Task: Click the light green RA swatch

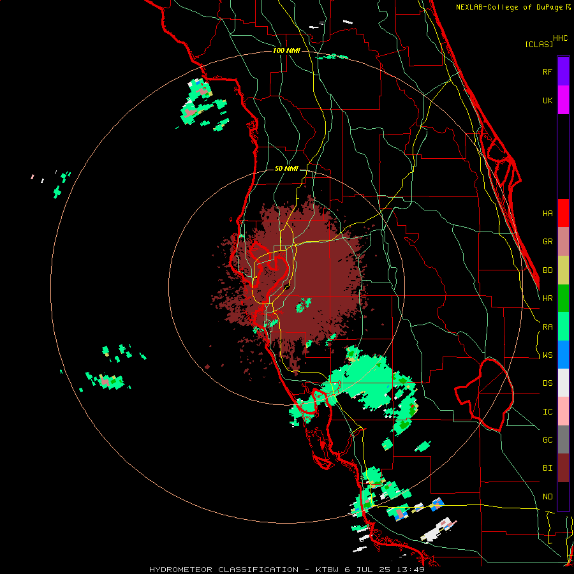Action: point(563,327)
